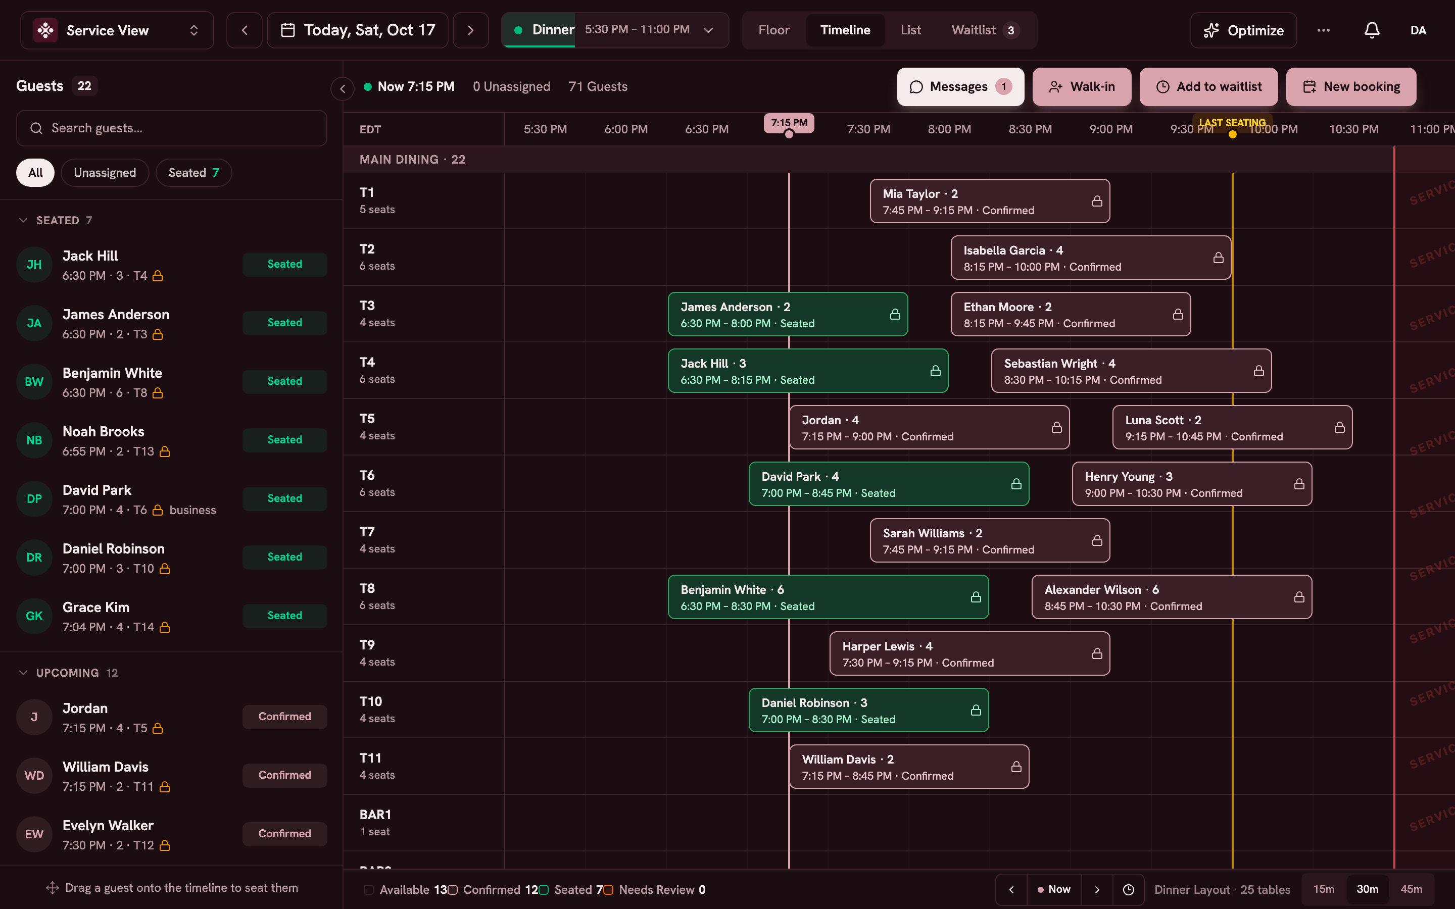
Task: Click the clock icon beside Now control
Action: click(x=1129, y=889)
